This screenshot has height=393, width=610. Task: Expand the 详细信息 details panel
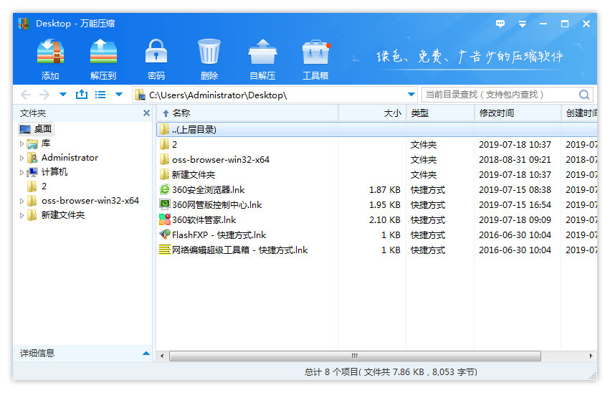click(x=146, y=354)
